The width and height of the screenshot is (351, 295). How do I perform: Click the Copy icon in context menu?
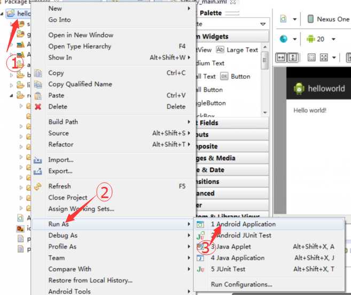38,73
